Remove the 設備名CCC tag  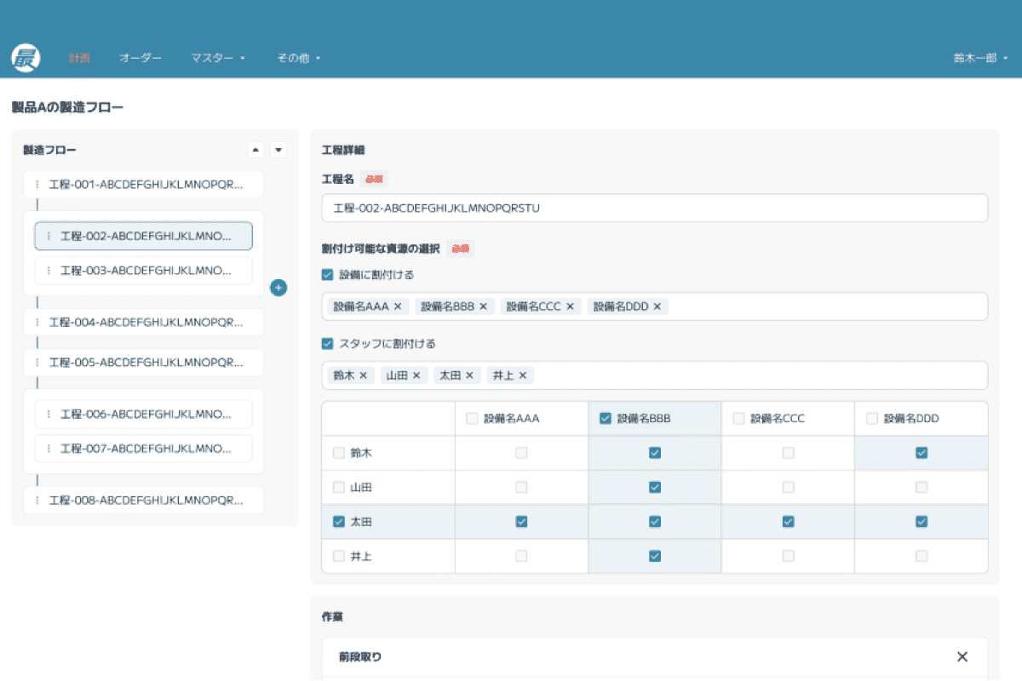[570, 306]
